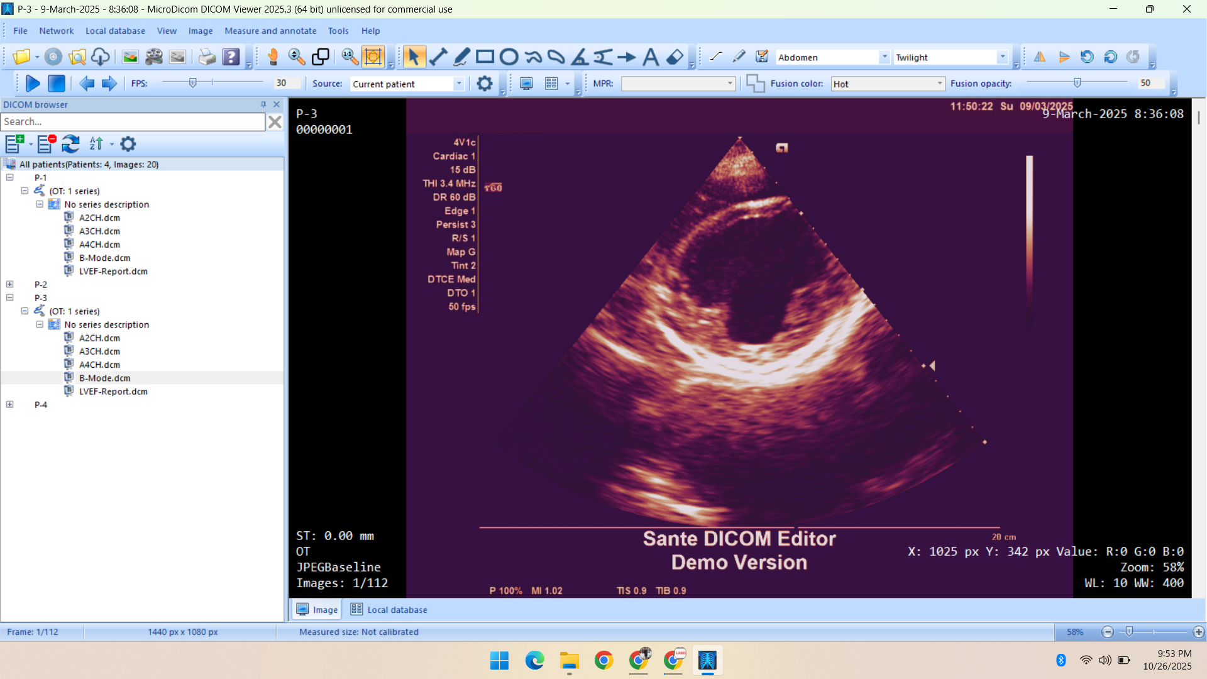Select the Pan hand tool
Viewport: 1207px width, 679px height.
[273, 57]
